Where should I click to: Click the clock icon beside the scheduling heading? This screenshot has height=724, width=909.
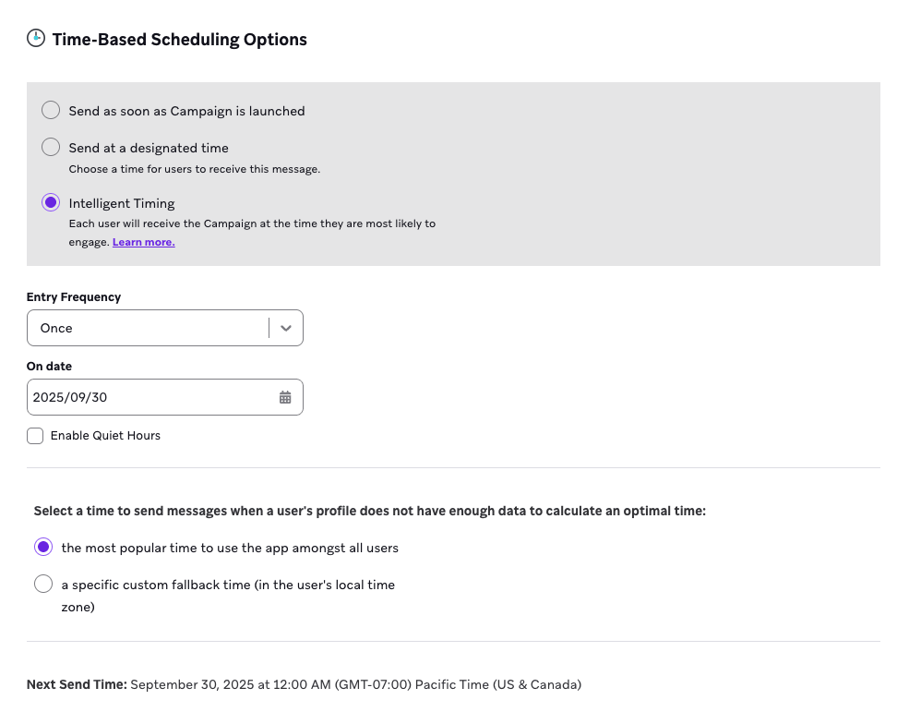tap(35, 39)
